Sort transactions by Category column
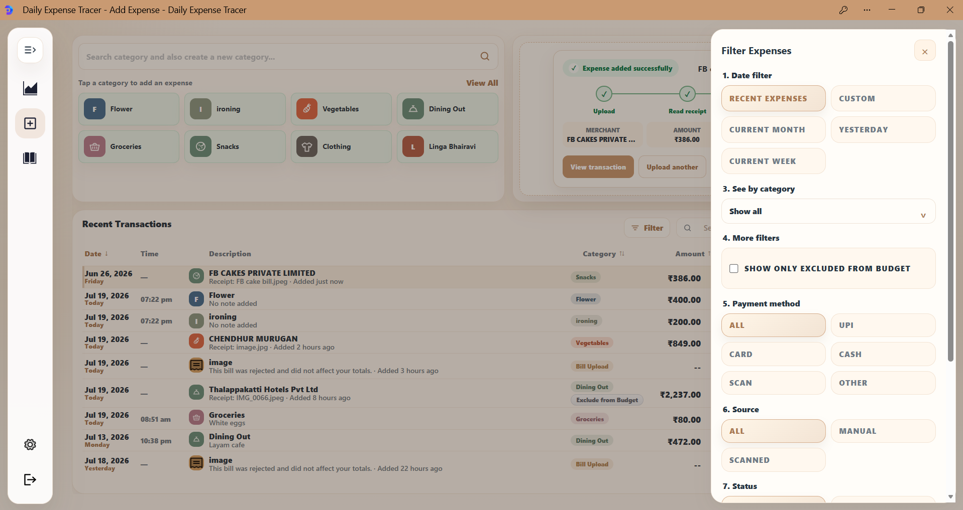Screen dimensions: 963x510 pos(603,254)
